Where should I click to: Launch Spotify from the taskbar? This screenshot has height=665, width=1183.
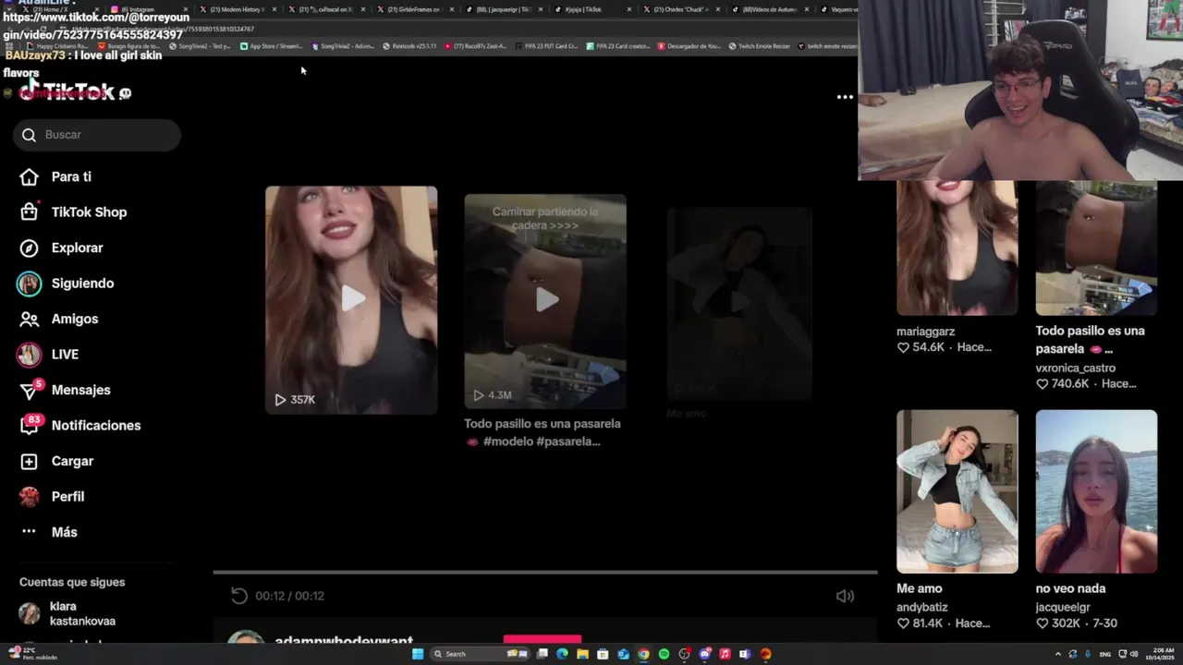[664, 654]
